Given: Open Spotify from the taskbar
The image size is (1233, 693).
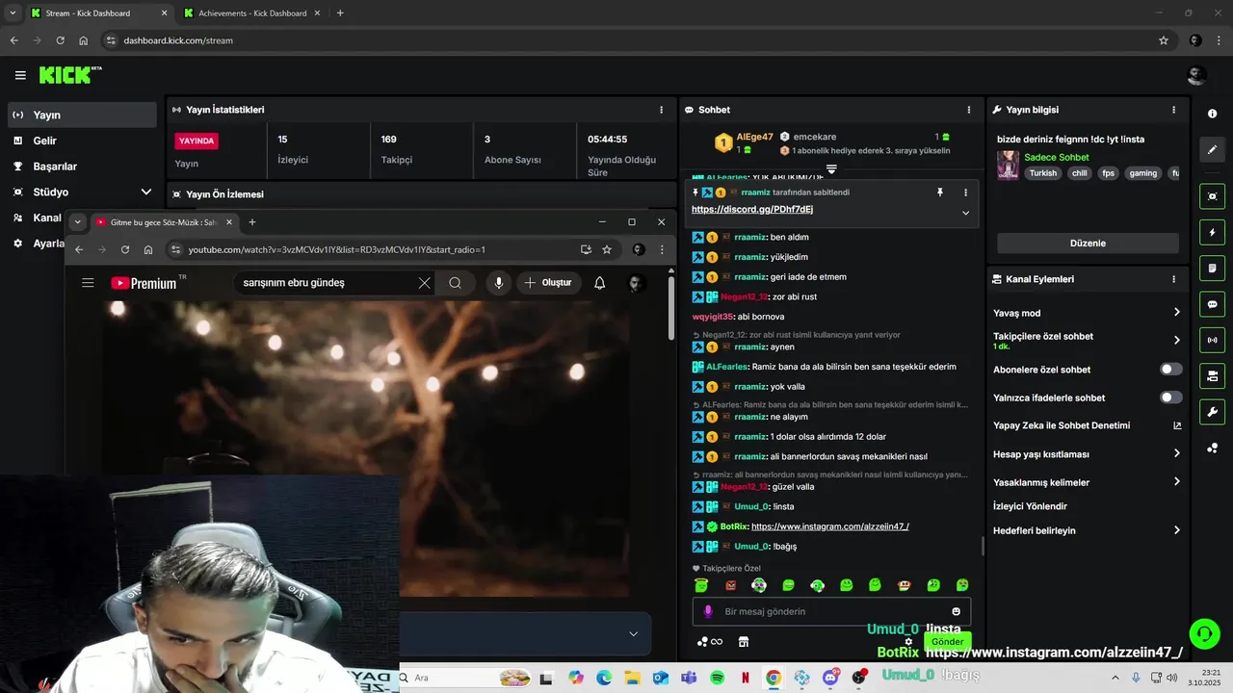Looking at the screenshot, I should click(717, 678).
